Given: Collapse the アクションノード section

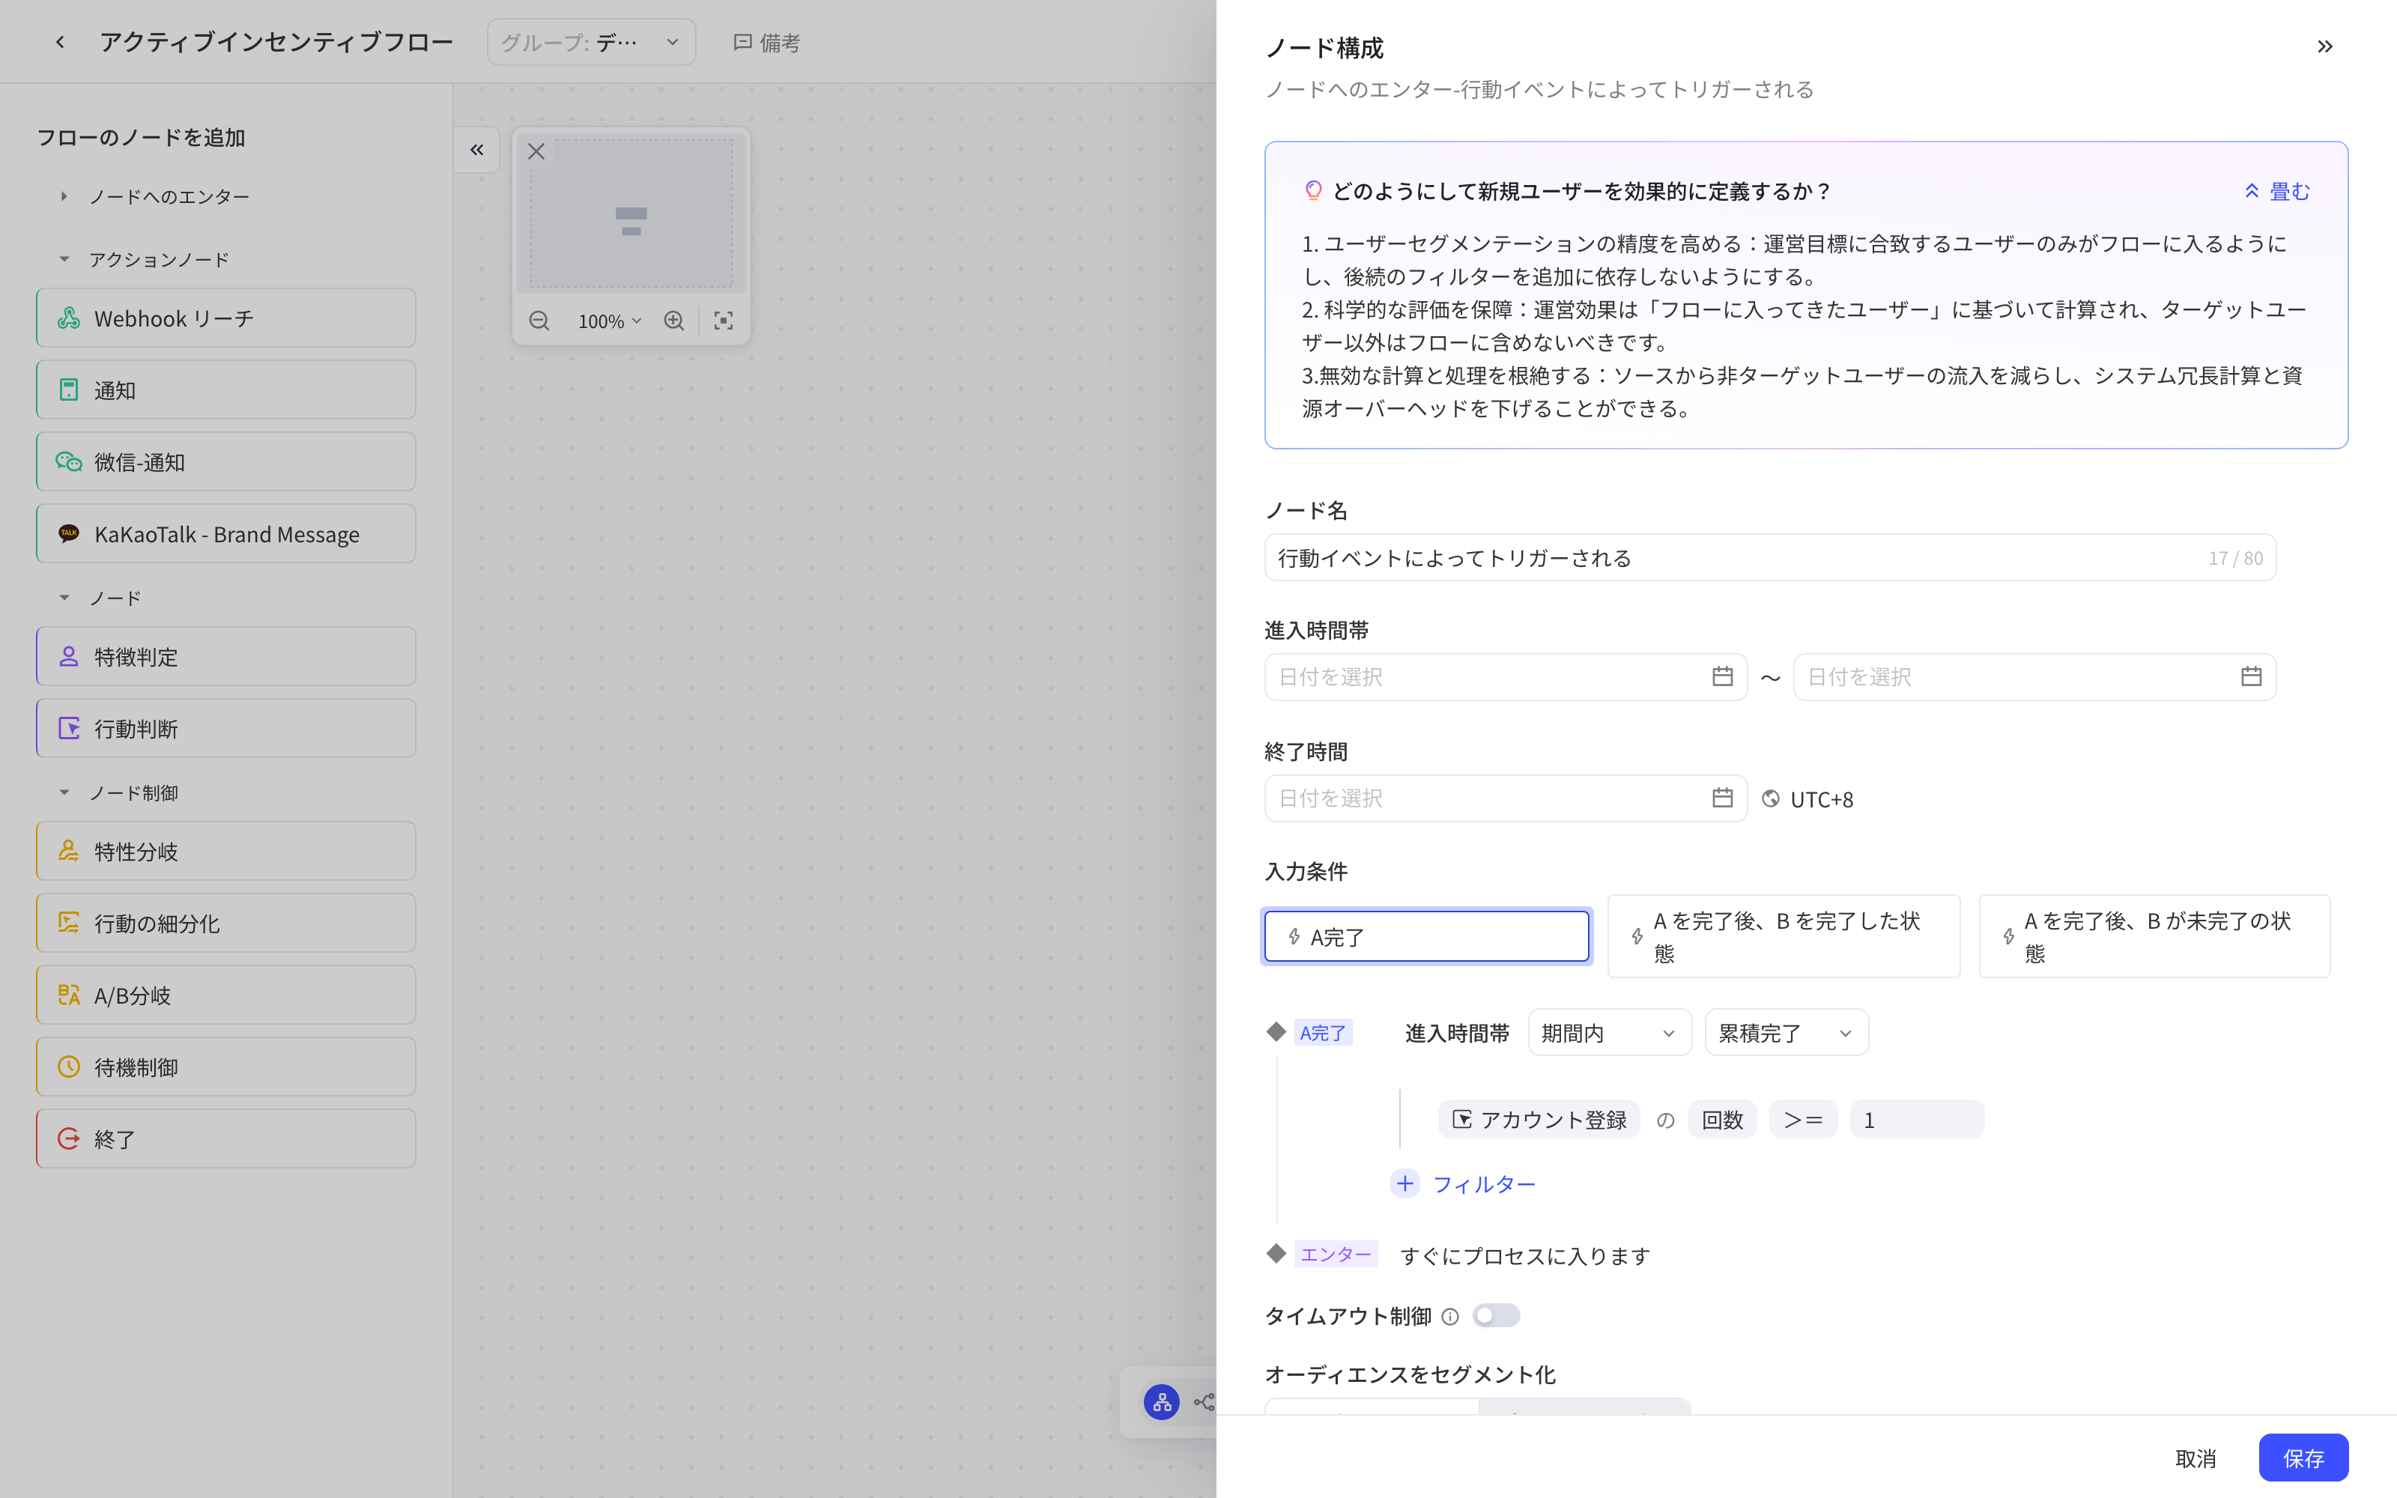Looking at the screenshot, I should click(64, 260).
